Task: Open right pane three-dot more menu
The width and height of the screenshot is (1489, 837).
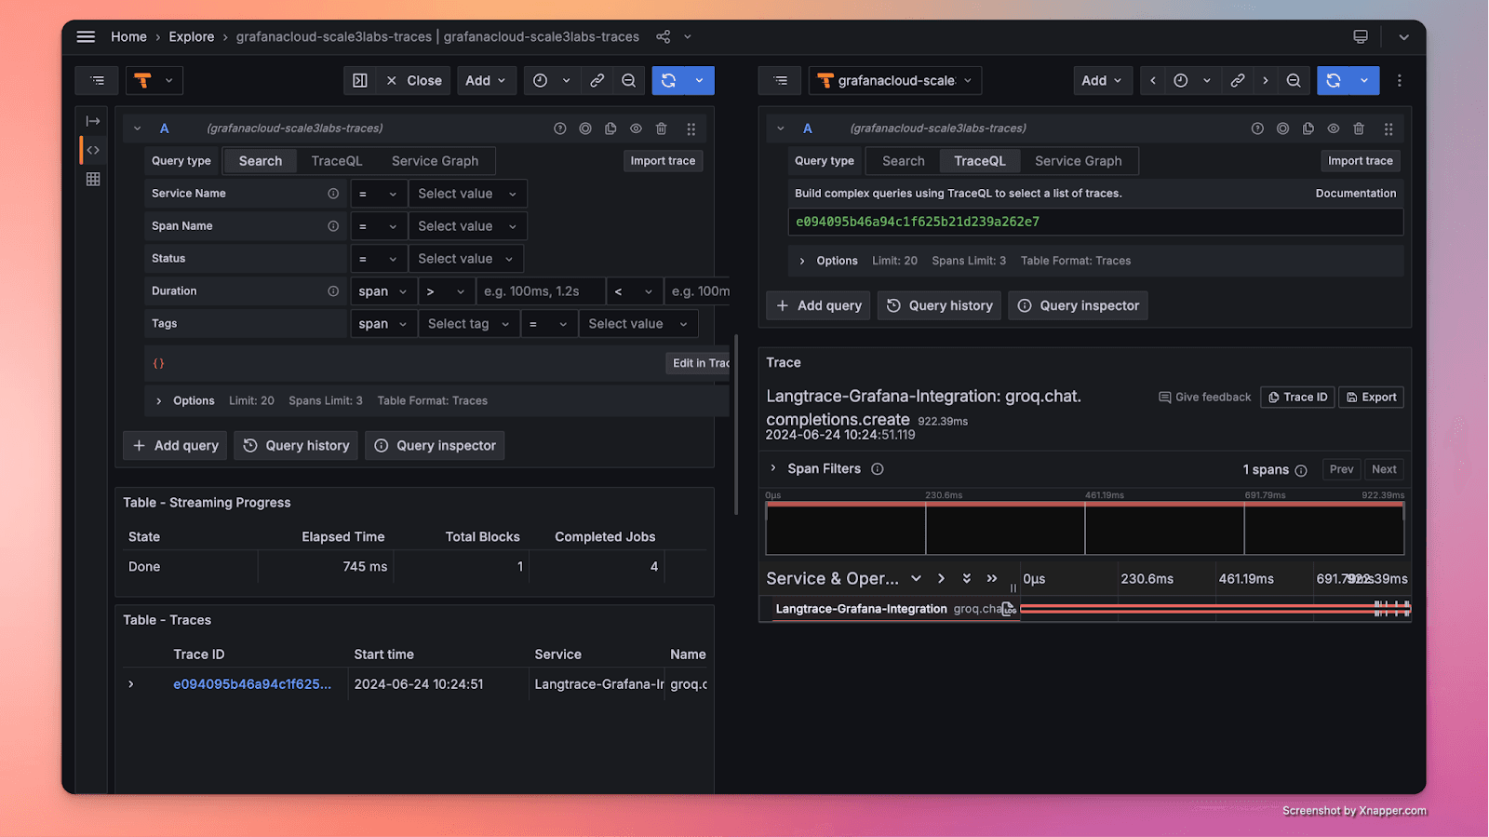Action: click(x=1399, y=81)
